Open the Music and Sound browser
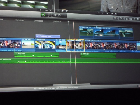 tap(134, 19)
